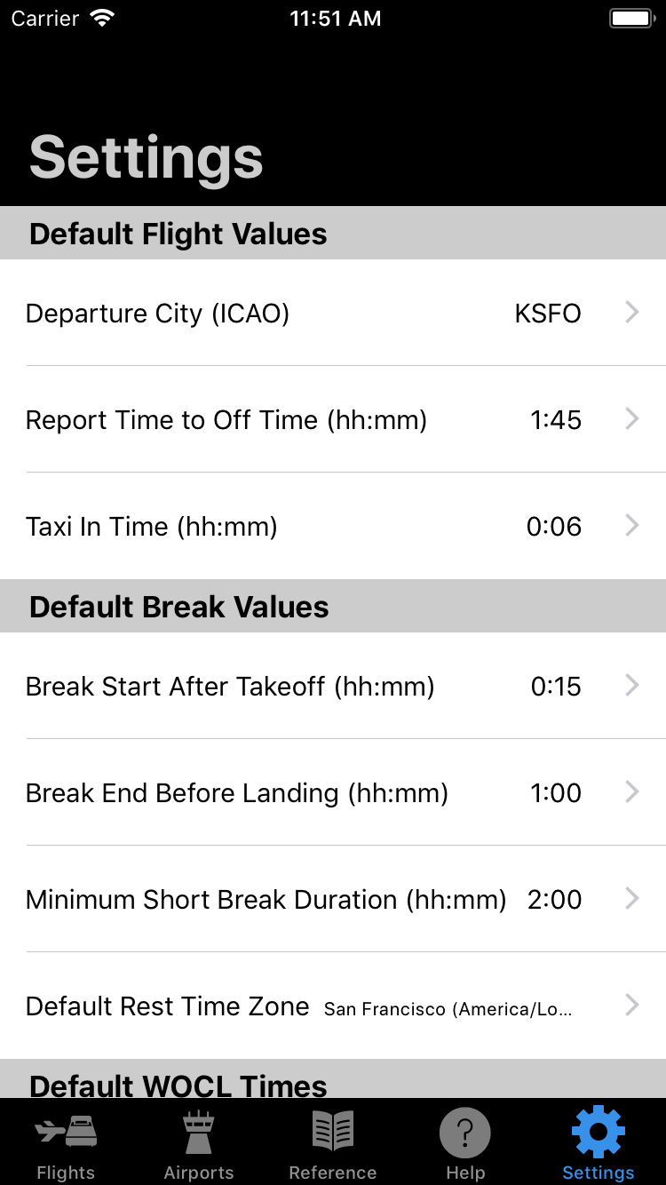
Task: Expand Taxi In Time chevron
Action: 632,525
